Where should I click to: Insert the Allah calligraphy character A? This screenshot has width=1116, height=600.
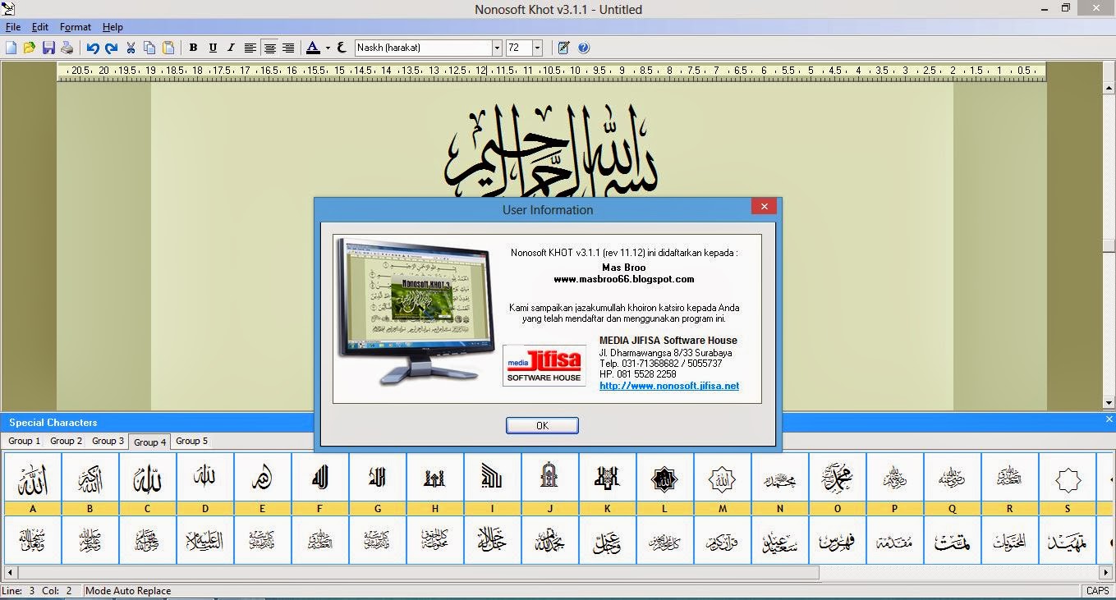[x=32, y=480]
